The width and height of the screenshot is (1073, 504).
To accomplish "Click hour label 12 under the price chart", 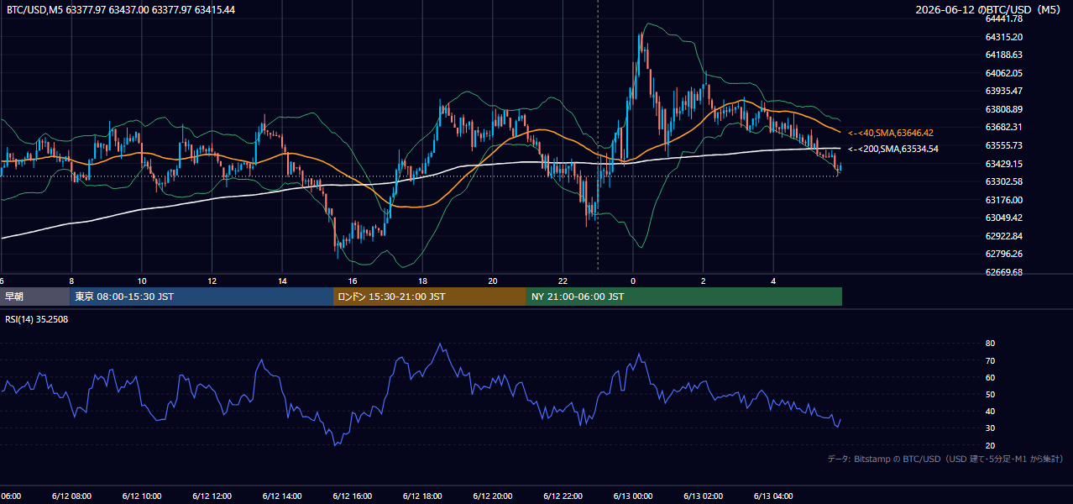I will coord(212,281).
